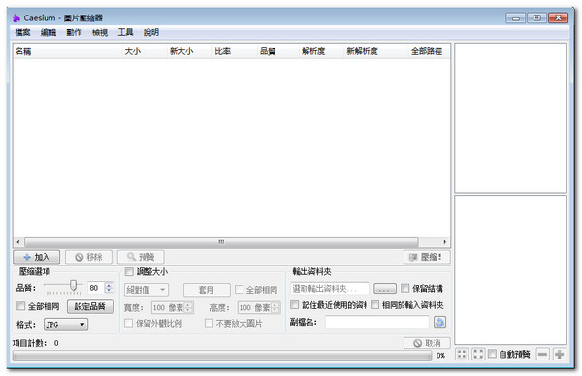Toggle the 不要放大圖片 checkbox
The image size is (582, 376).
click(x=209, y=323)
